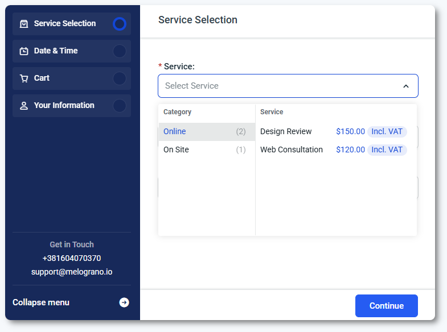Click the Service Selection step circle indicator
This screenshot has height=332, width=447.
pyautogui.click(x=120, y=24)
